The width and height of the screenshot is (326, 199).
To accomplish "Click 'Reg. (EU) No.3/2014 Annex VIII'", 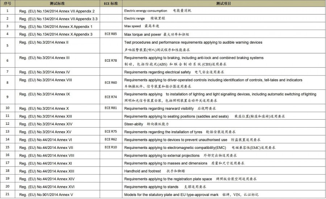I will (x=46, y=80).
